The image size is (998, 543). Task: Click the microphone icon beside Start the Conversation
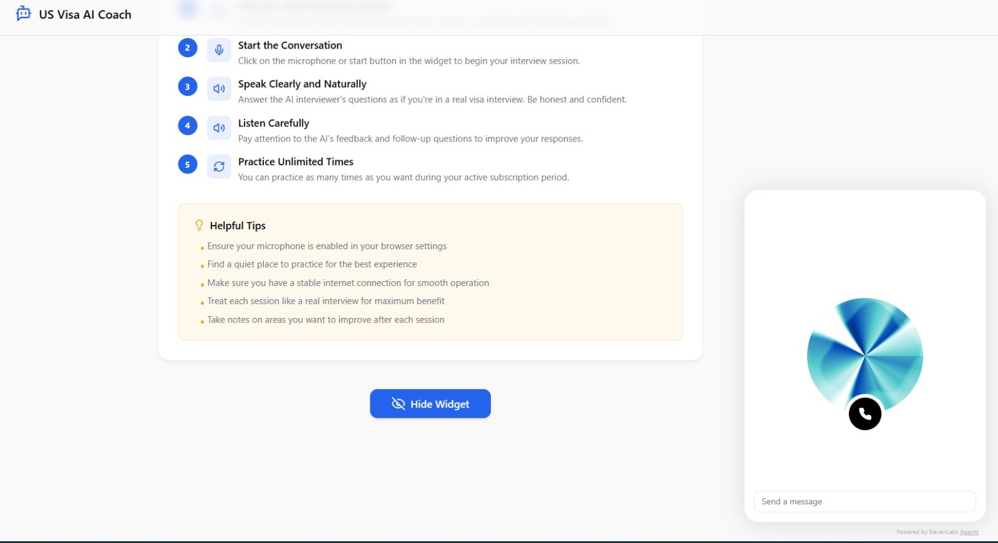219,50
